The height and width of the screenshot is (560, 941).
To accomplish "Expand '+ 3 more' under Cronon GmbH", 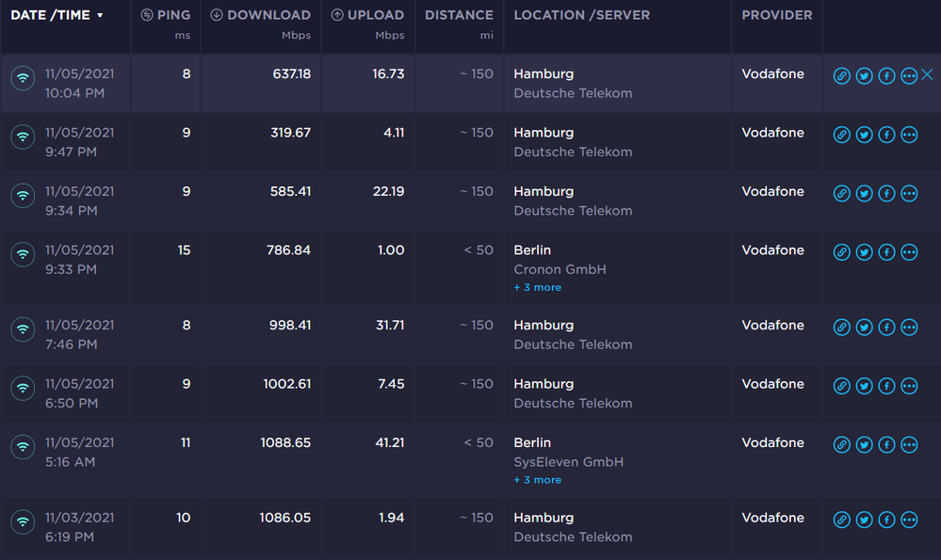I will [x=538, y=287].
